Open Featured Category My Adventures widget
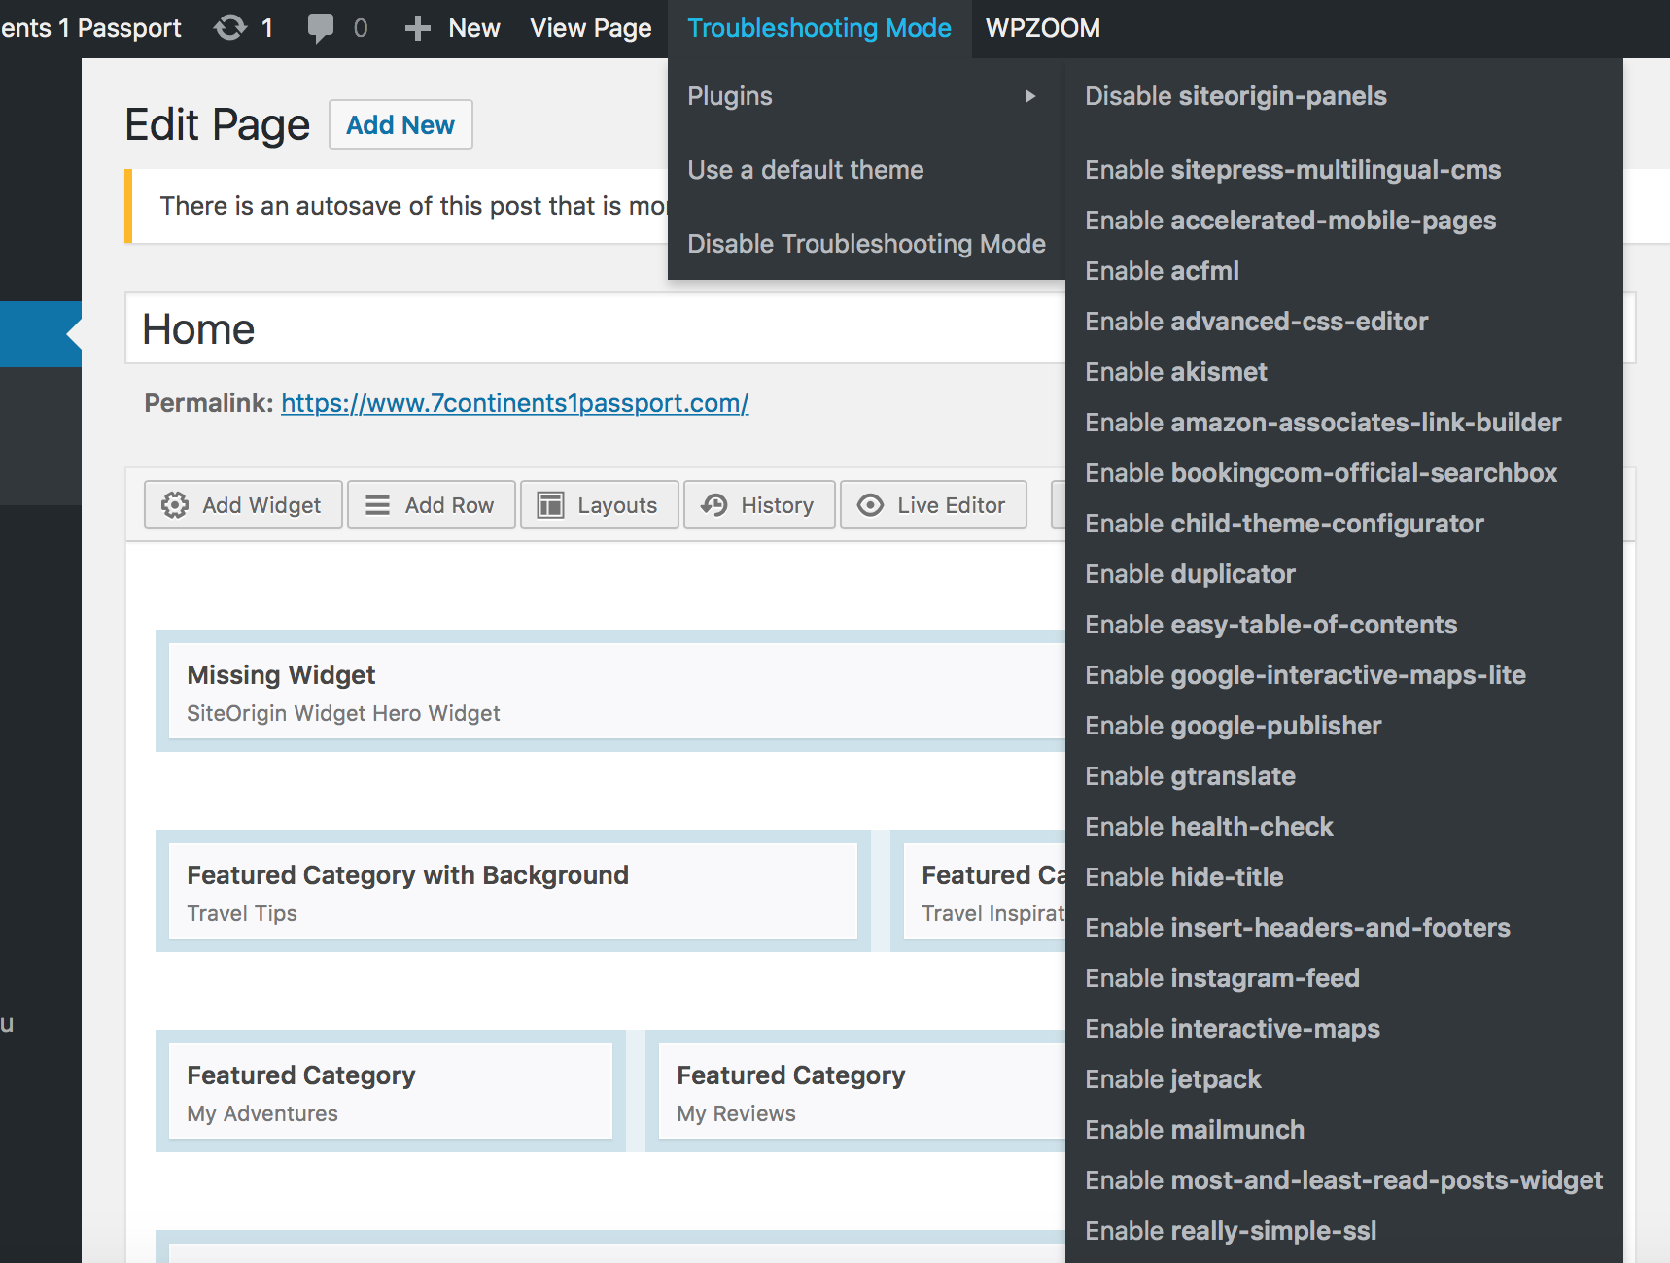This screenshot has width=1670, height=1263. pos(391,1091)
